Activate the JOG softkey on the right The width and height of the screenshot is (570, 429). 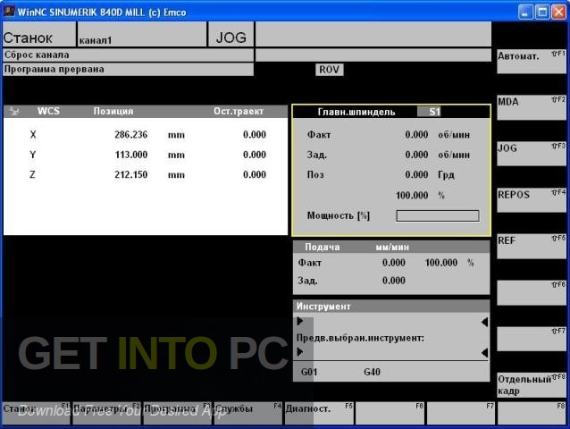tap(532, 154)
